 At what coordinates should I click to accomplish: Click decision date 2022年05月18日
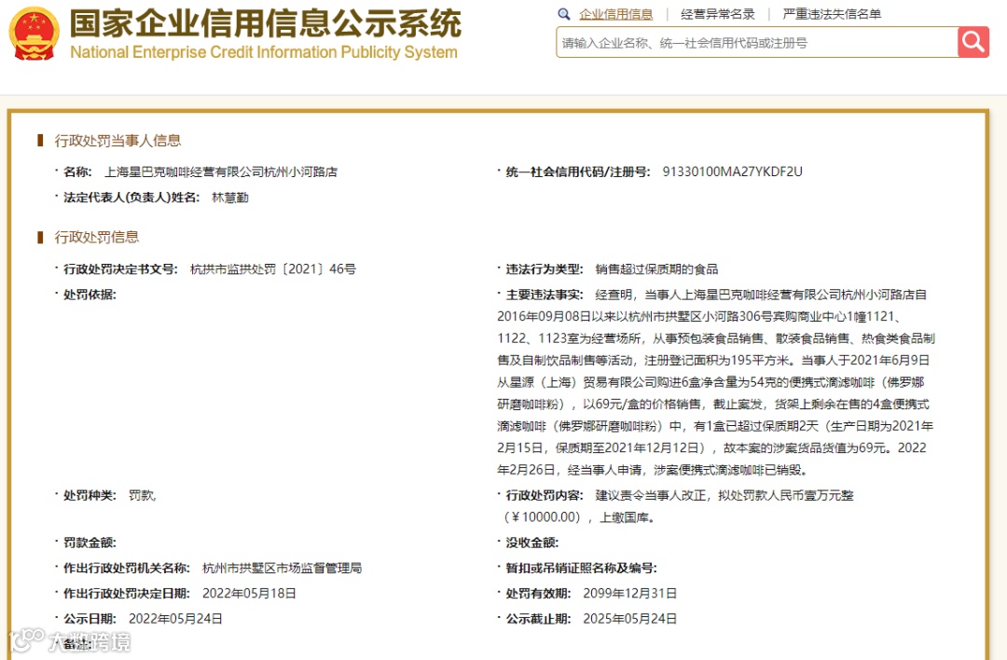(x=249, y=593)
